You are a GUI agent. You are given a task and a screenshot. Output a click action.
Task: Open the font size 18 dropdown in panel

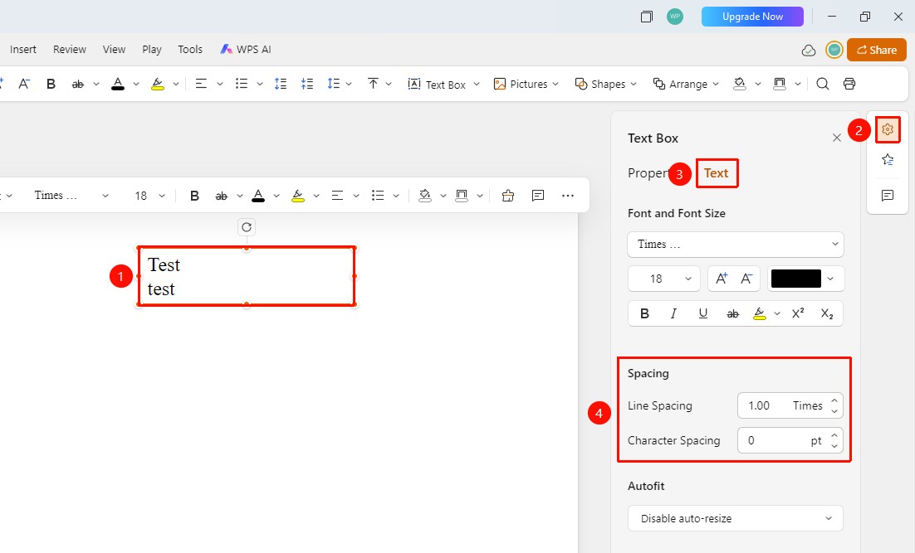click(x=664, y=279)
